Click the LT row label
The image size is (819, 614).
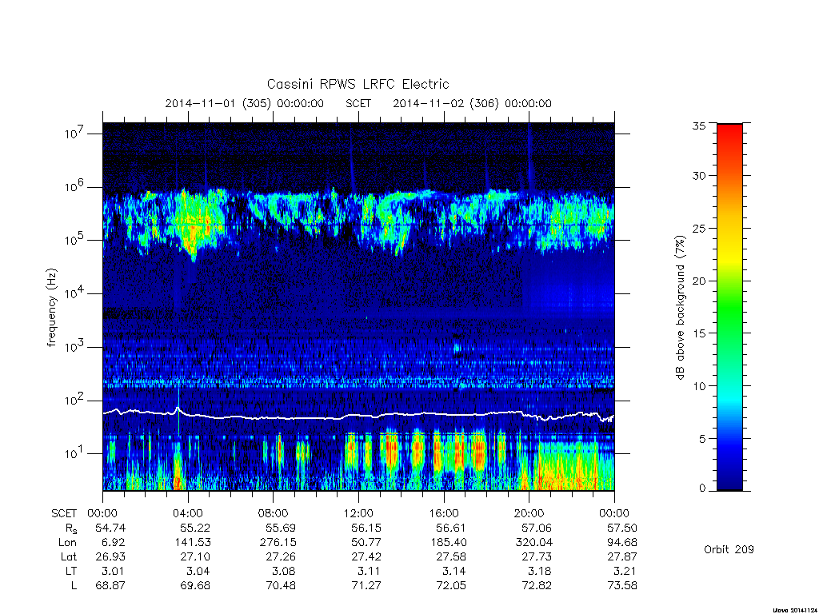click(x=71, y=571)
